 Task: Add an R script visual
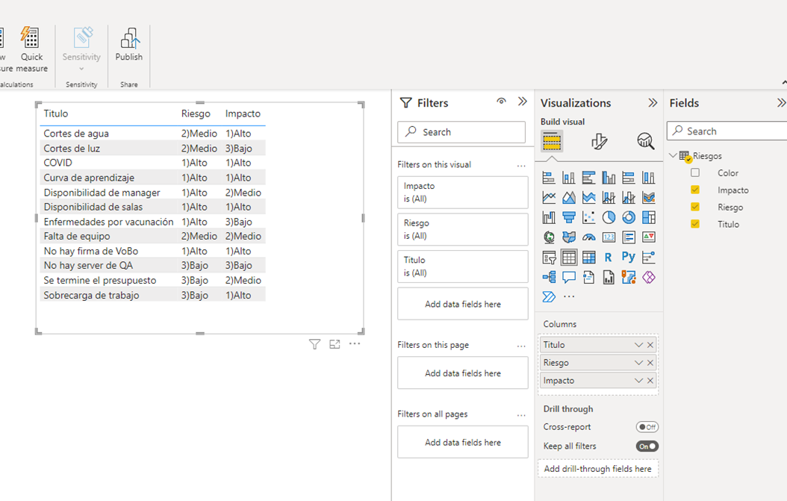point(609,257)
